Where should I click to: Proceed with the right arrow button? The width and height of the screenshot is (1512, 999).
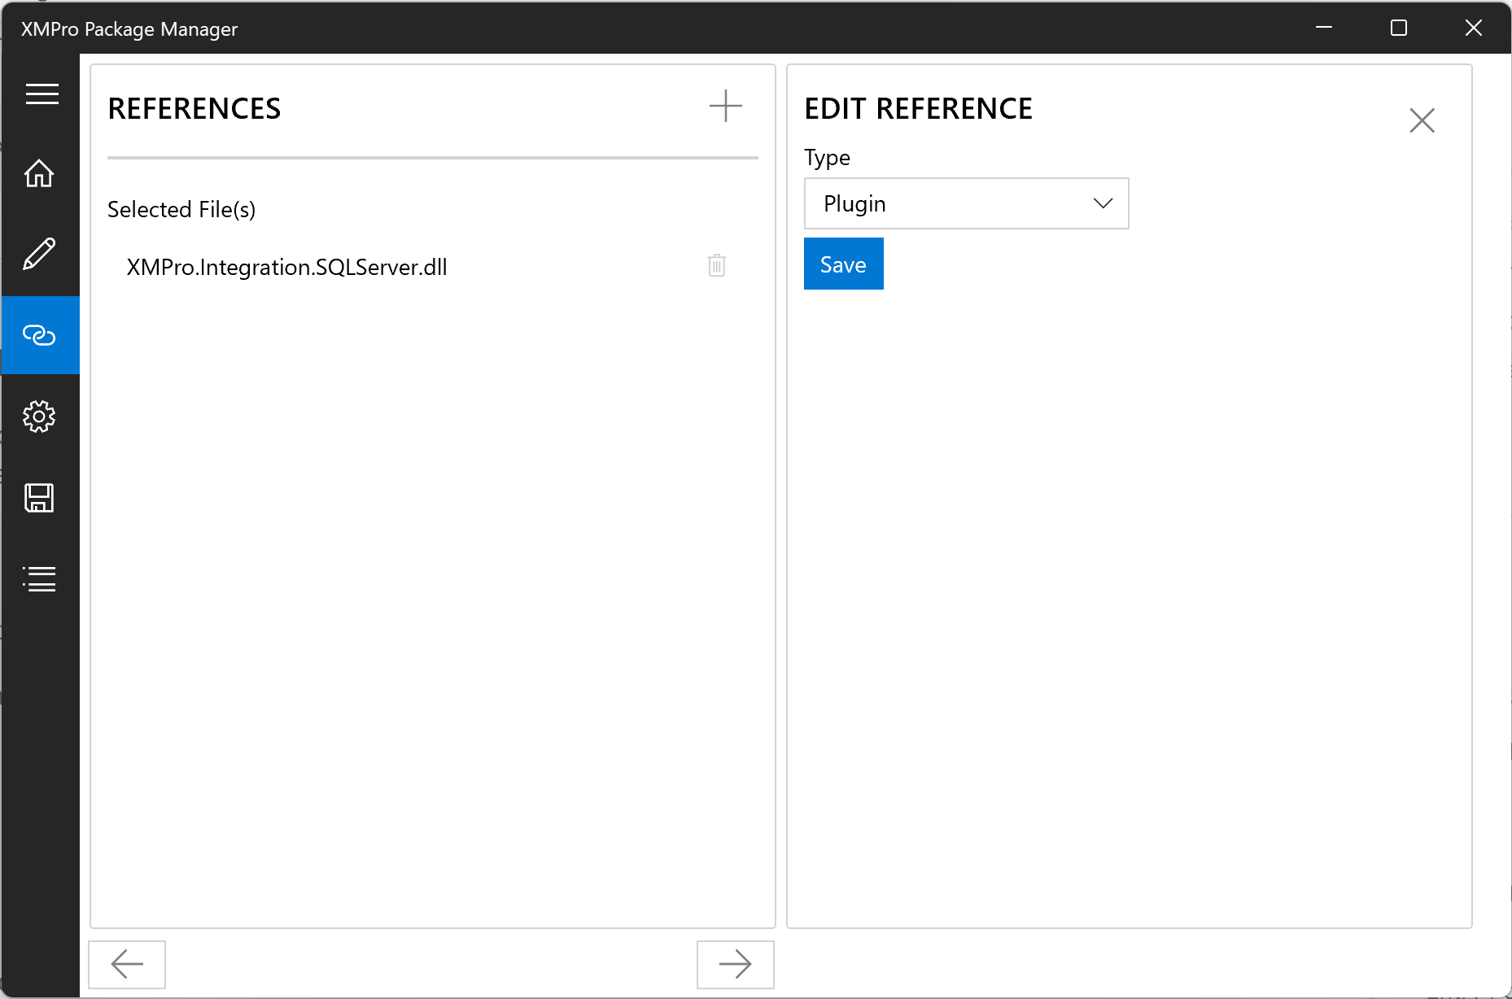point(735,964)
